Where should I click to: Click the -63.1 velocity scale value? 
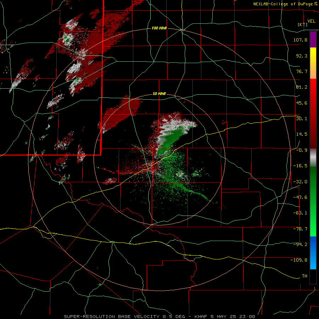coord(300,213)
